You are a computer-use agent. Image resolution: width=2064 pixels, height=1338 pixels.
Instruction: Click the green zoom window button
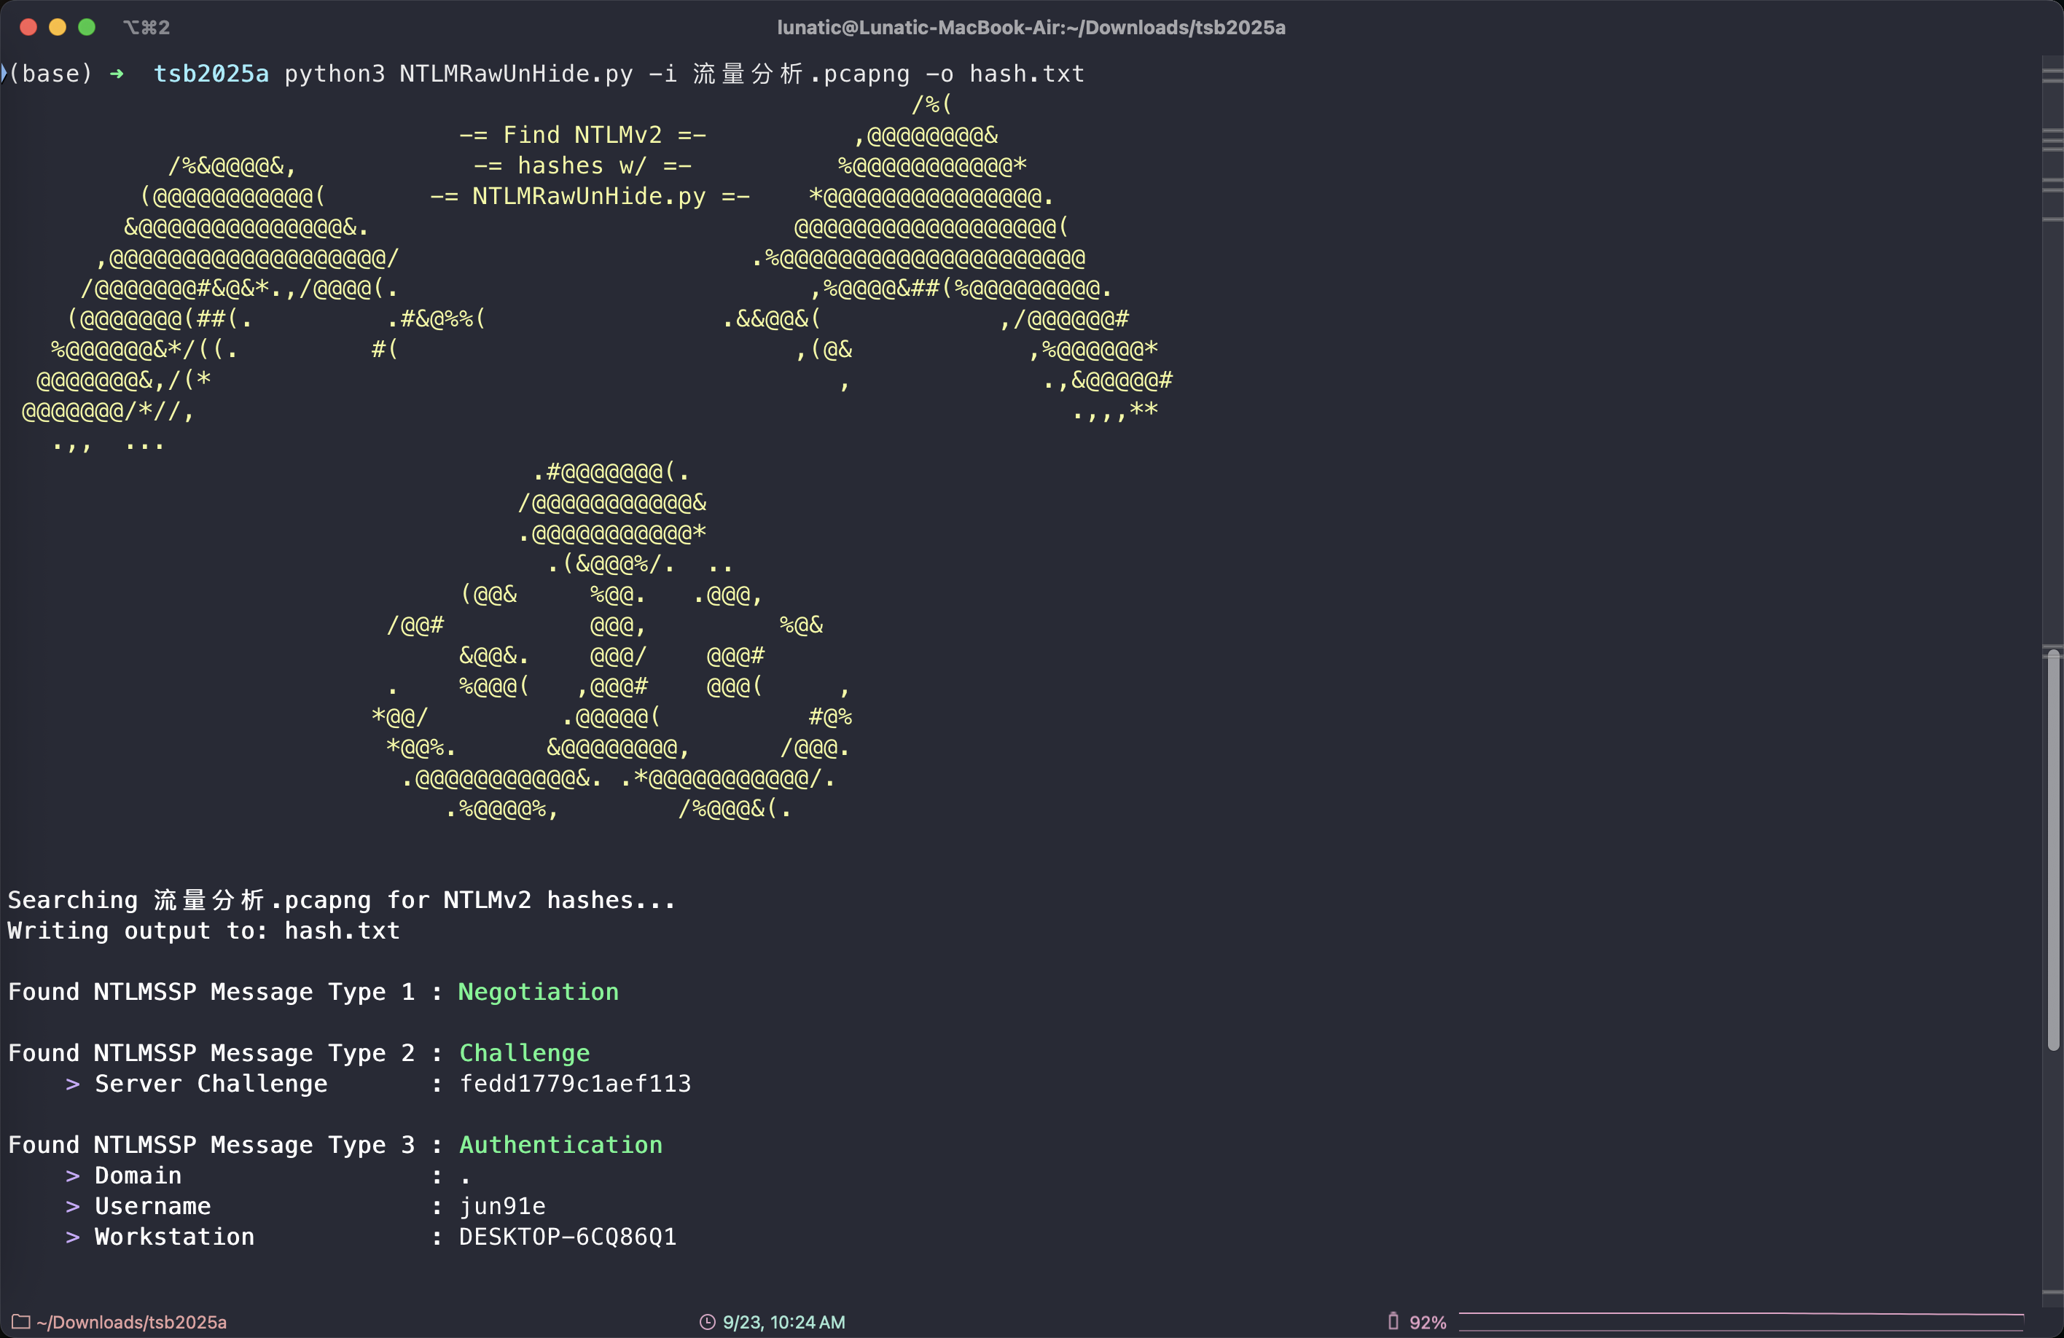(87, 27)
